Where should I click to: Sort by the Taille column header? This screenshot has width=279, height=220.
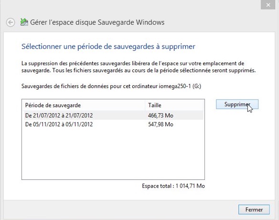[x=174, y=105]
